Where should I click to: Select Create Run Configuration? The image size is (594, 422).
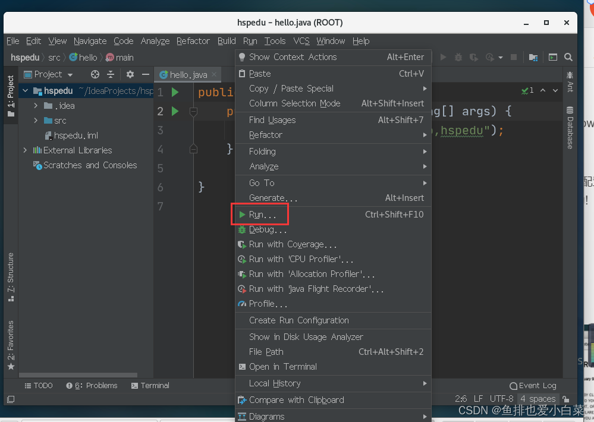333,320
